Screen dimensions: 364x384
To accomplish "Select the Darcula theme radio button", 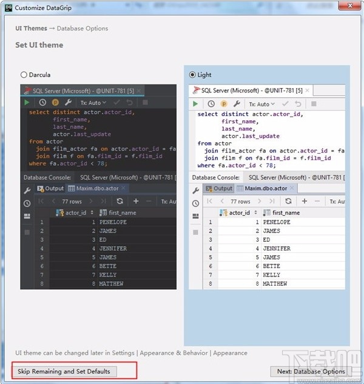I will 24,75.
